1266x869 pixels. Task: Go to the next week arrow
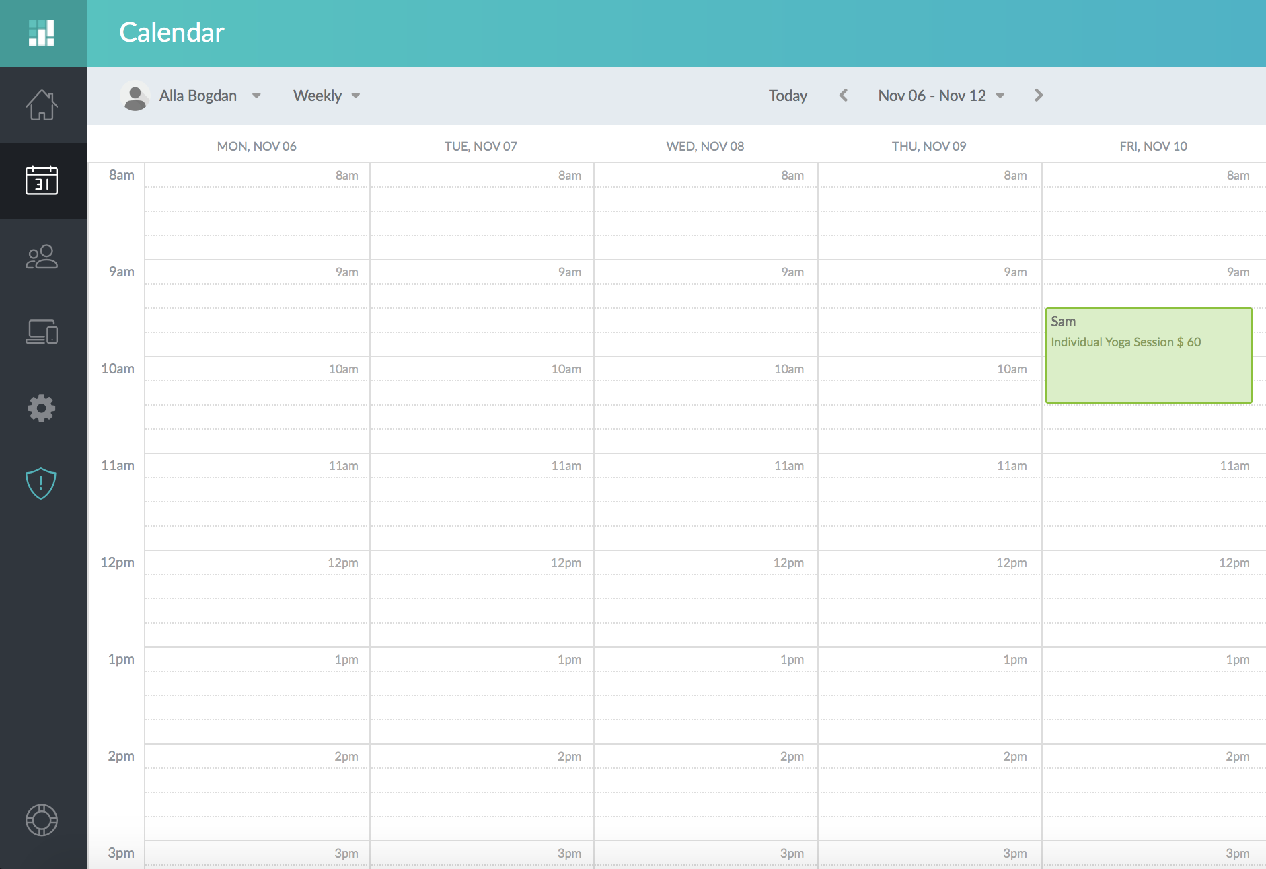tap(1038, 96)
